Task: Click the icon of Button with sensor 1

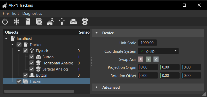Action: point(38,57)
